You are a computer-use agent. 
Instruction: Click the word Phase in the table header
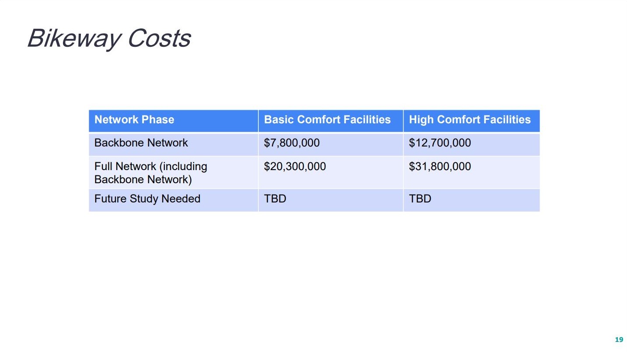coord(159,120)
